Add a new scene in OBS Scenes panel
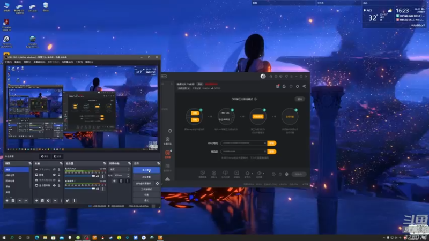 click(x=7, y=200)
